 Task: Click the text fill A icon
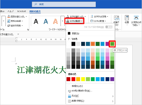click(68, 16)
